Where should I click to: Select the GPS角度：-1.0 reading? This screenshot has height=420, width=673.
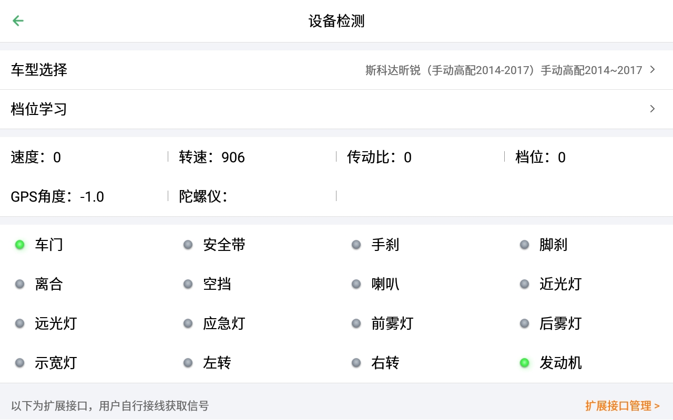(x=57, y=197)
